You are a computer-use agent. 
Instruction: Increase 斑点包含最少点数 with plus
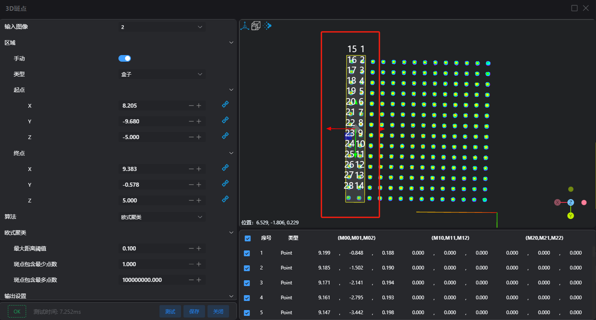coord(199,264)
